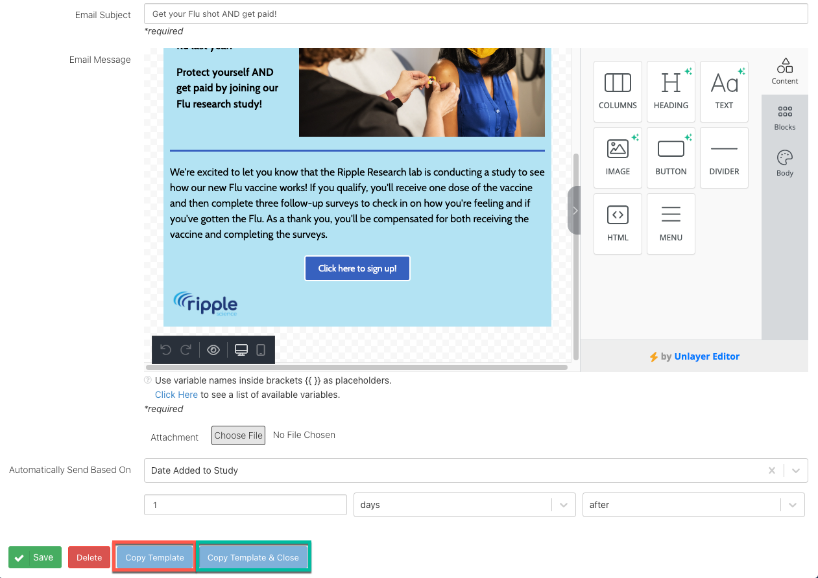This screenshot has width=818, height=578.
Task: Select 'Protect yourself AND get paid' text
Action: point(227,88)
